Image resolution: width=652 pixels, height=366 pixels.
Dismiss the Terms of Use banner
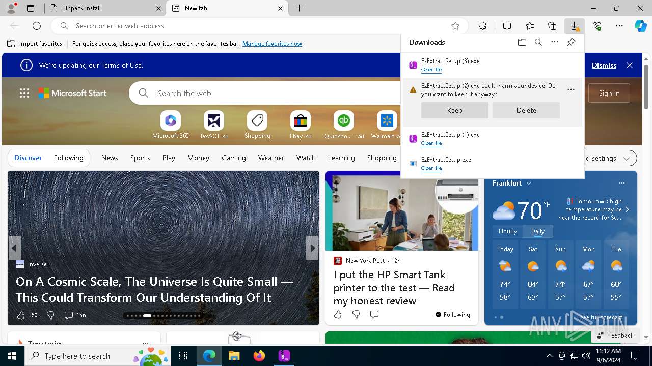[x=604, y=65]
